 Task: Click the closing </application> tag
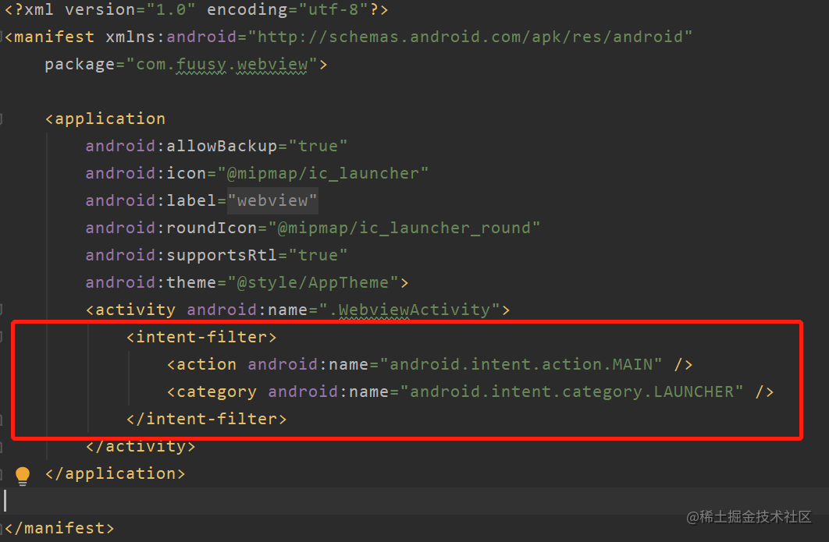(x=116, y=474)
